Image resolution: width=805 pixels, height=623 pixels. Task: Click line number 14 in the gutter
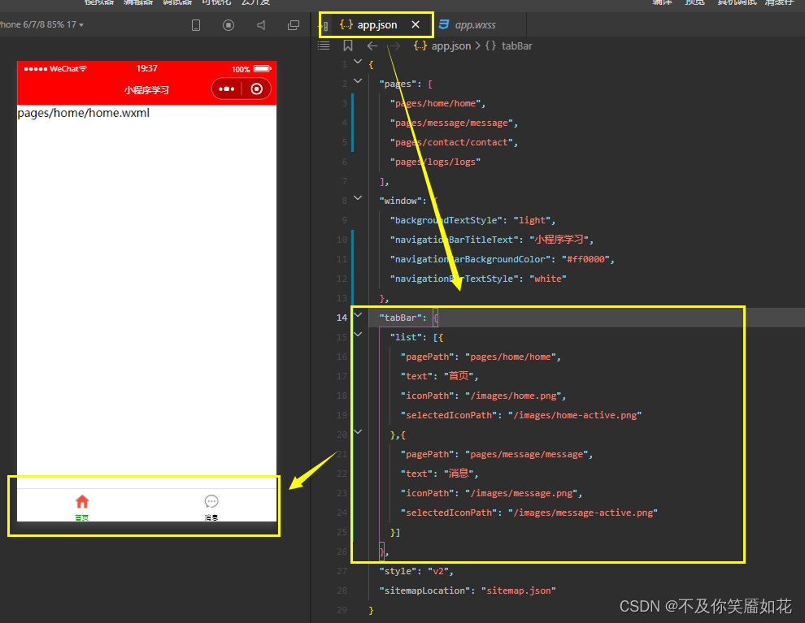(342, 318)
